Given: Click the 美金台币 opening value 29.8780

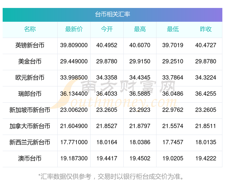Looking at the screenshot, I should [x=107, y=61].
